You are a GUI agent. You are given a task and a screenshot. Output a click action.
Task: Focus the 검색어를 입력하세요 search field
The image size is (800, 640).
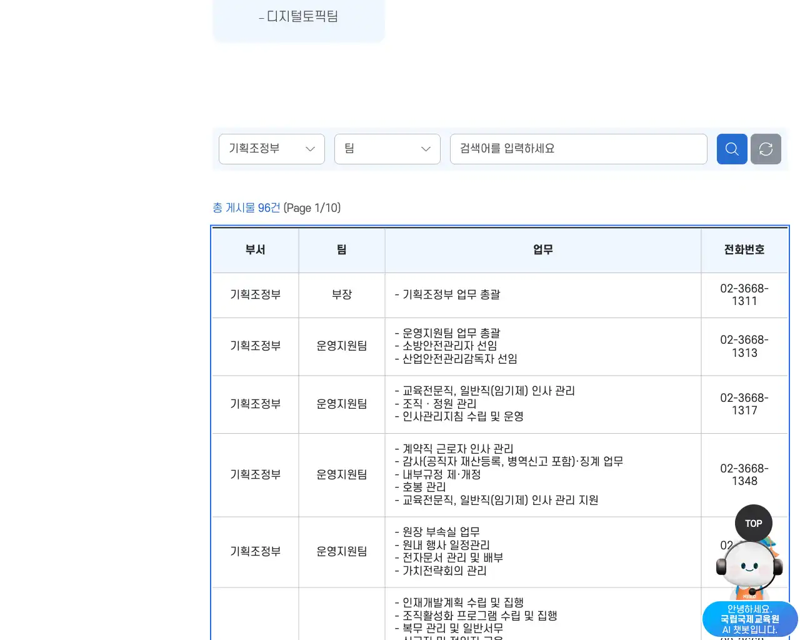click(579, 149)
